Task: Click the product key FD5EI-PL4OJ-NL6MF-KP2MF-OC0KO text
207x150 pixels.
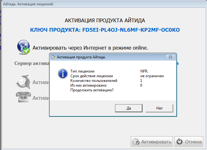Action: tap(131, 30)
